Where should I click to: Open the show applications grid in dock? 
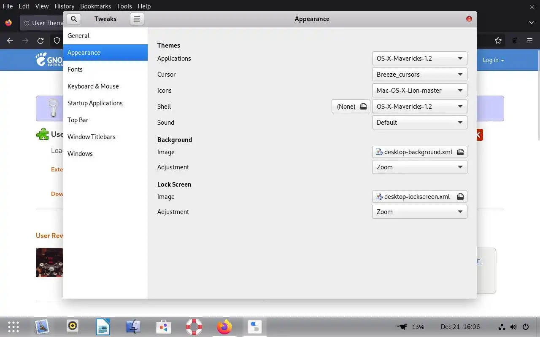coord(13,327)
